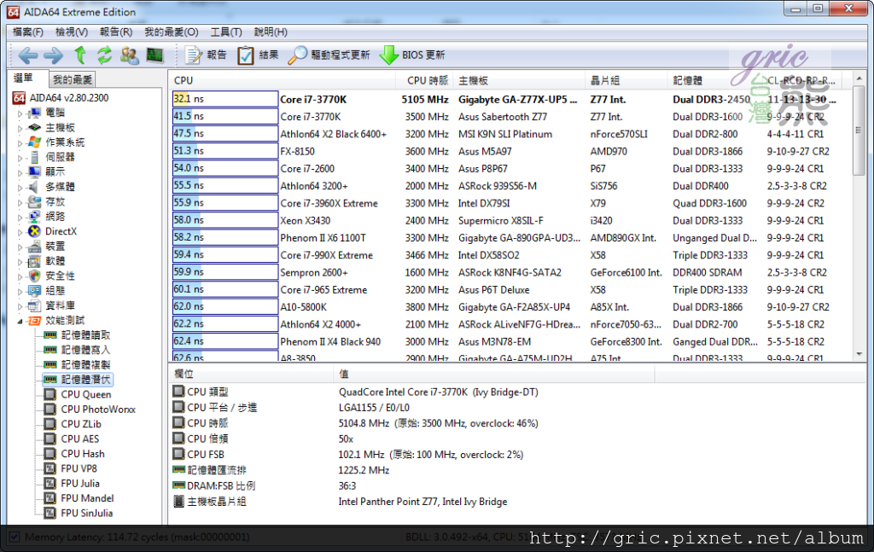The width and height of the screenshot is (874, 552).
Task: Go forward with the blue right arrow
Action: (x=54, y=55)
